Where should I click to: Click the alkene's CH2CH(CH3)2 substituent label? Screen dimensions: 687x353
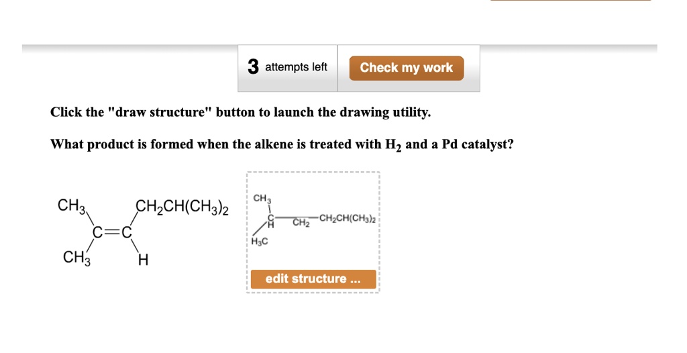182,206
